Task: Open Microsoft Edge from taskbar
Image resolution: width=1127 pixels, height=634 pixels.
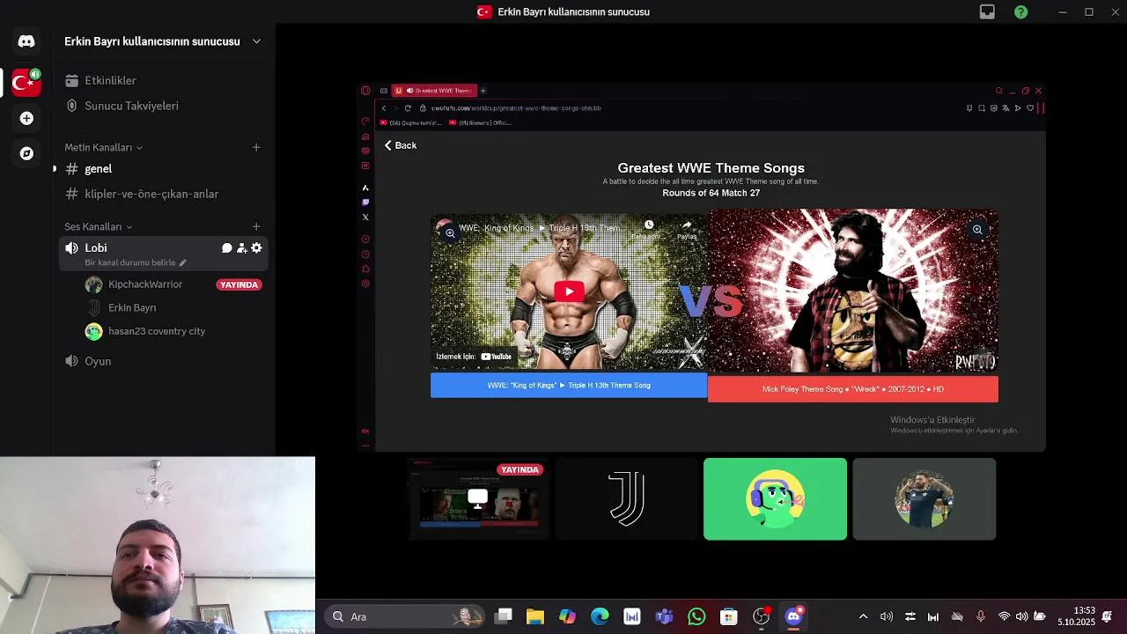Action: [600, 616]
